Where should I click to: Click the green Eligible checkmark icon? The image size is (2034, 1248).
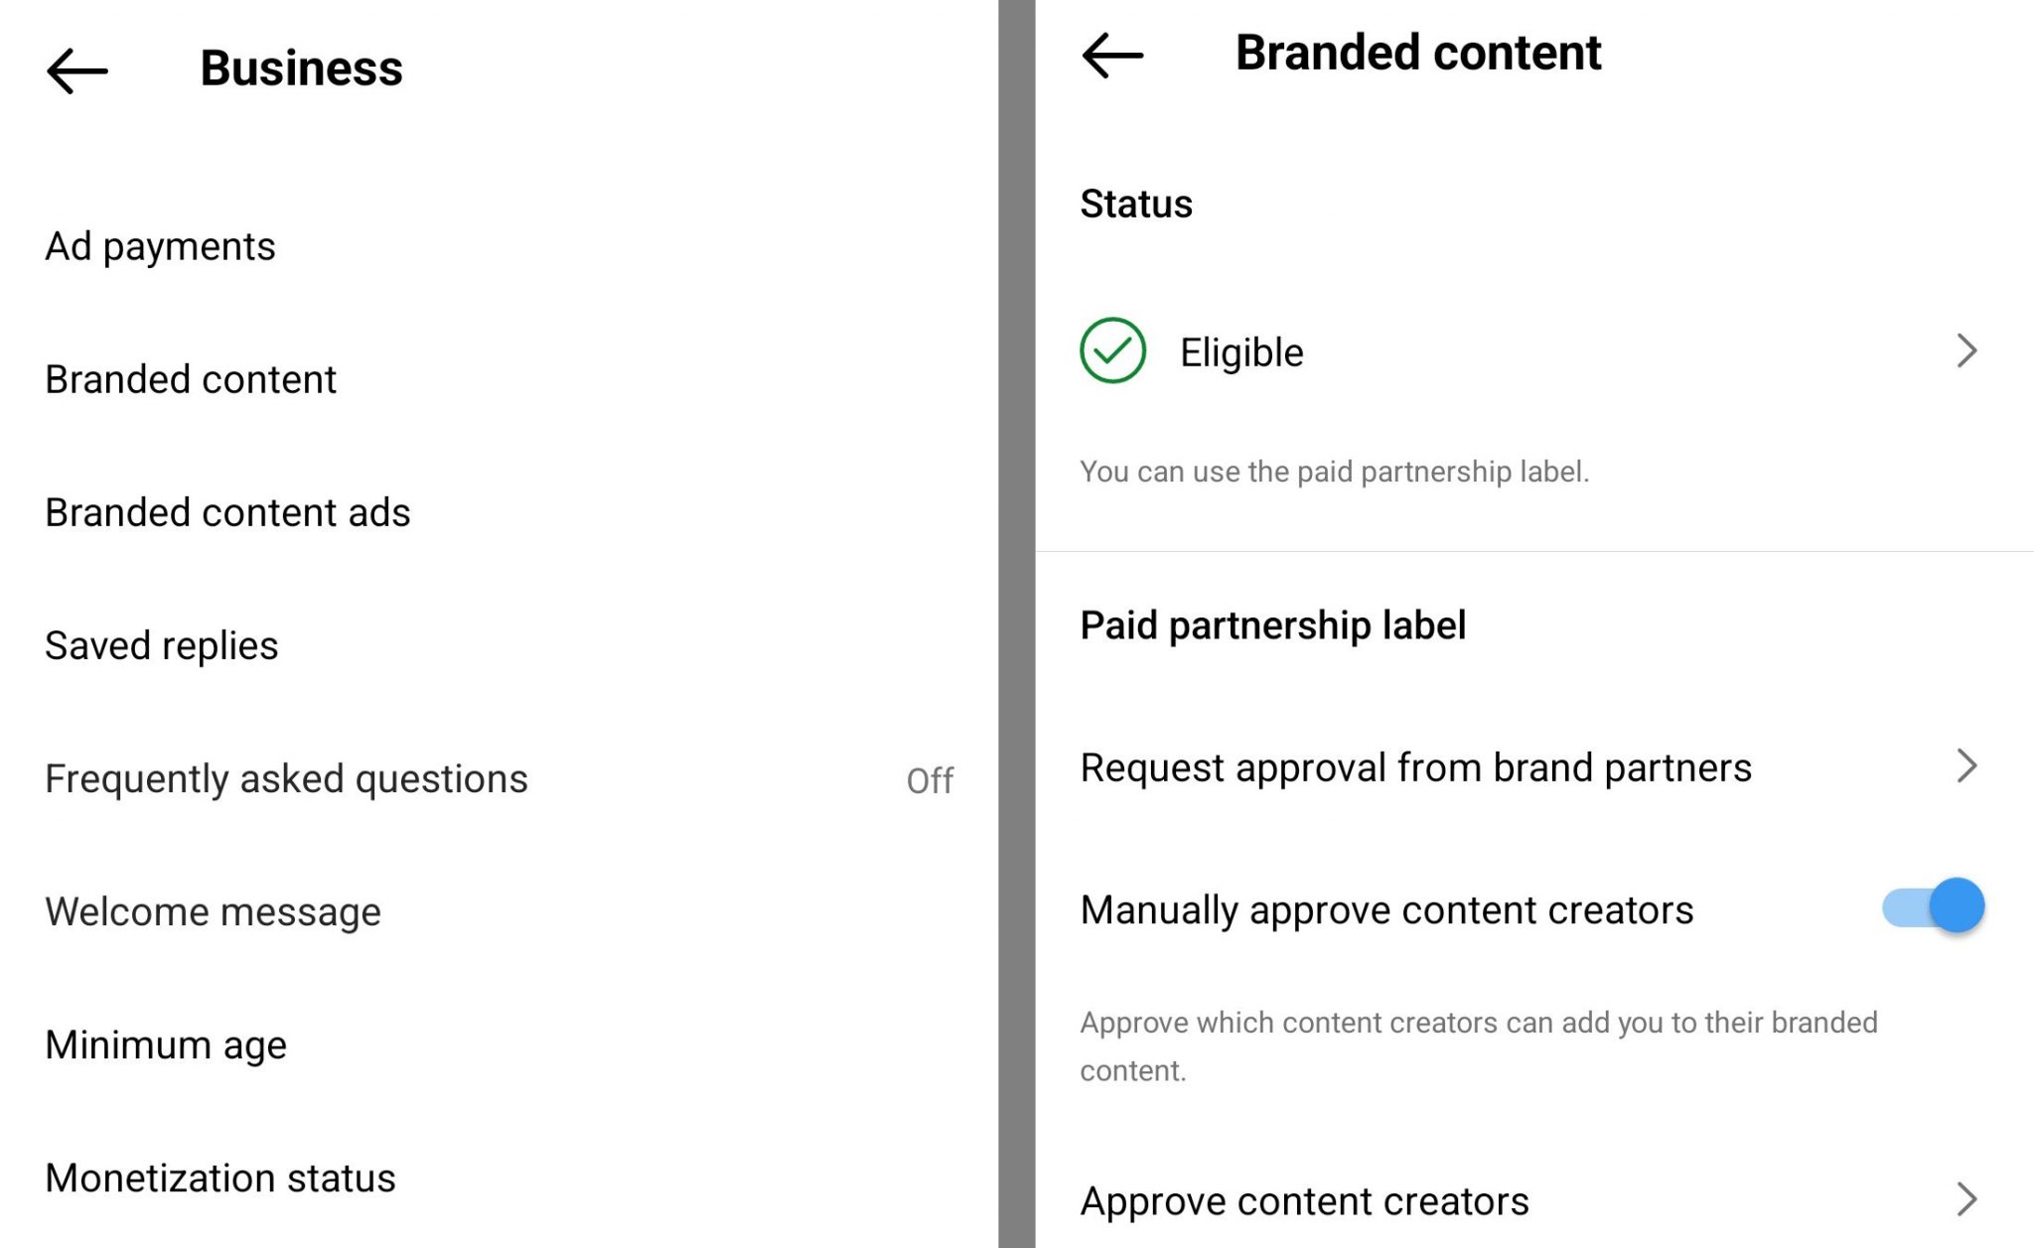point(1114,350)
